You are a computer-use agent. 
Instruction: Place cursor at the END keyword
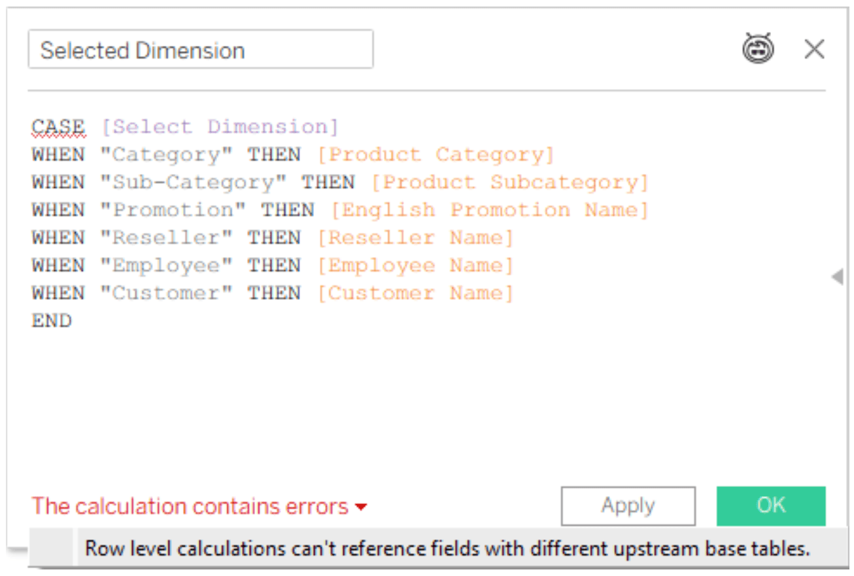click(52, 321)
